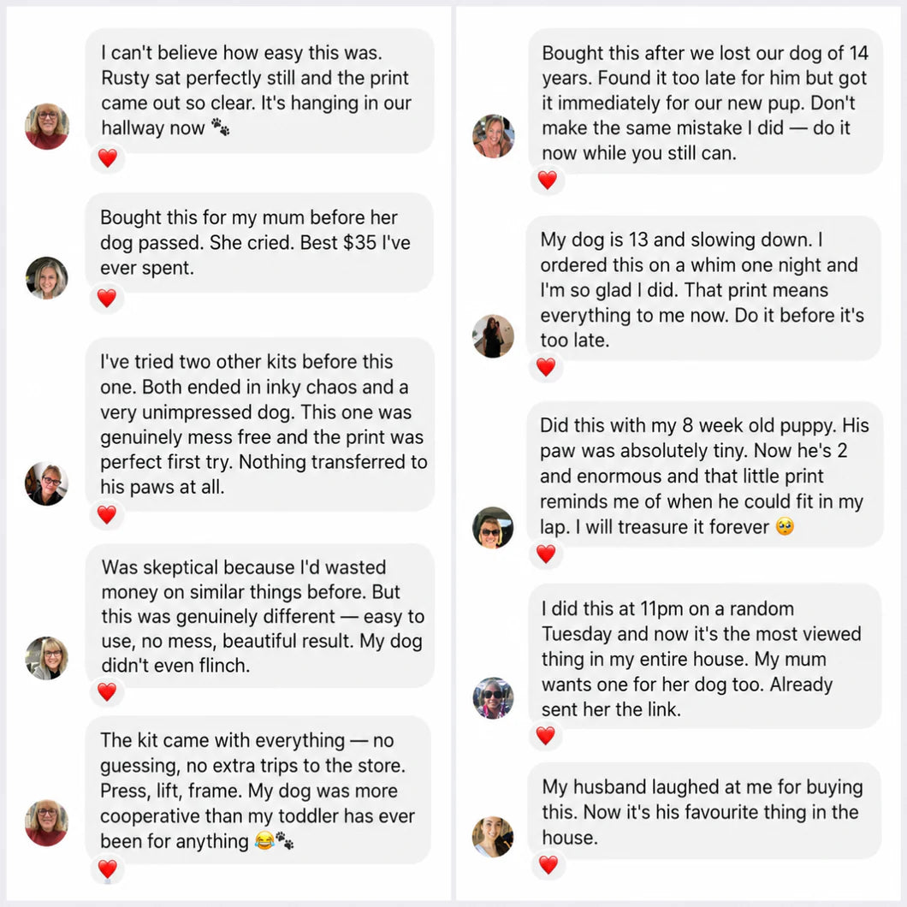The image size is (907, 907).
Task: Click heart under 'husband laughed' comment
Action: tap(548, 865)
